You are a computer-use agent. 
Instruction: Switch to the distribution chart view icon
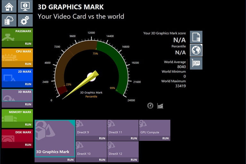pyautogui.click(x=160, y=106)
